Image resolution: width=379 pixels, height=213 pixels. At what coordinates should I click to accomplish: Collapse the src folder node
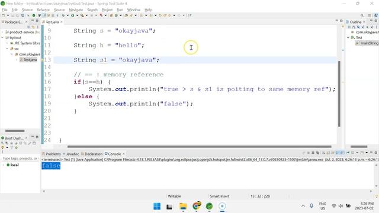[7, 49]
